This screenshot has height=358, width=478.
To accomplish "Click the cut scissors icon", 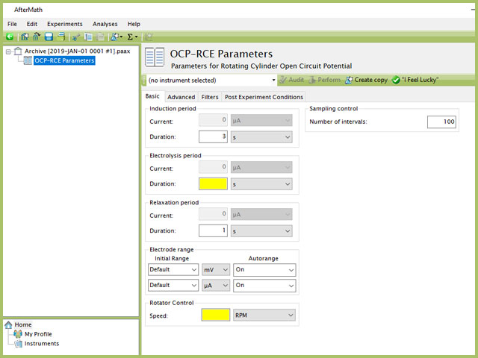I will pos(75,37).
